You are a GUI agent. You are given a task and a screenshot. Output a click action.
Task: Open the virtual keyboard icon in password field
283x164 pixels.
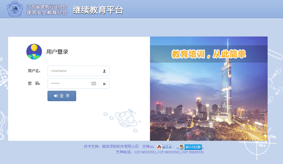(x=94, y=83)
